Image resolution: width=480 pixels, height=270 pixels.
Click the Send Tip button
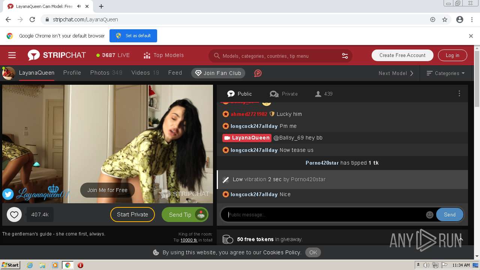[185, 214]
